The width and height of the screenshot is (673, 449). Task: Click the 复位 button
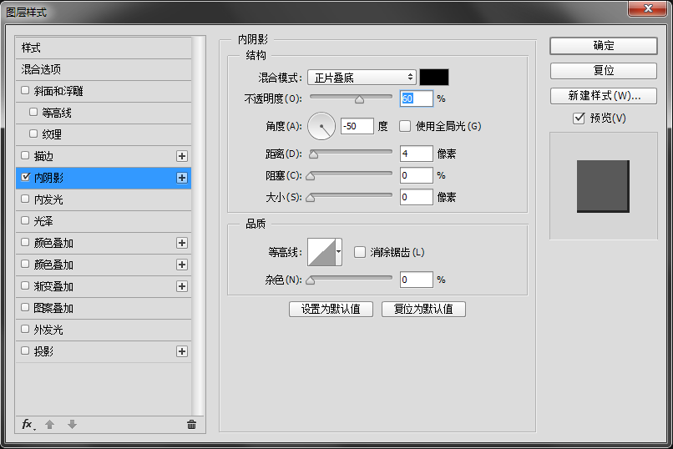click(x=604, y=71)
